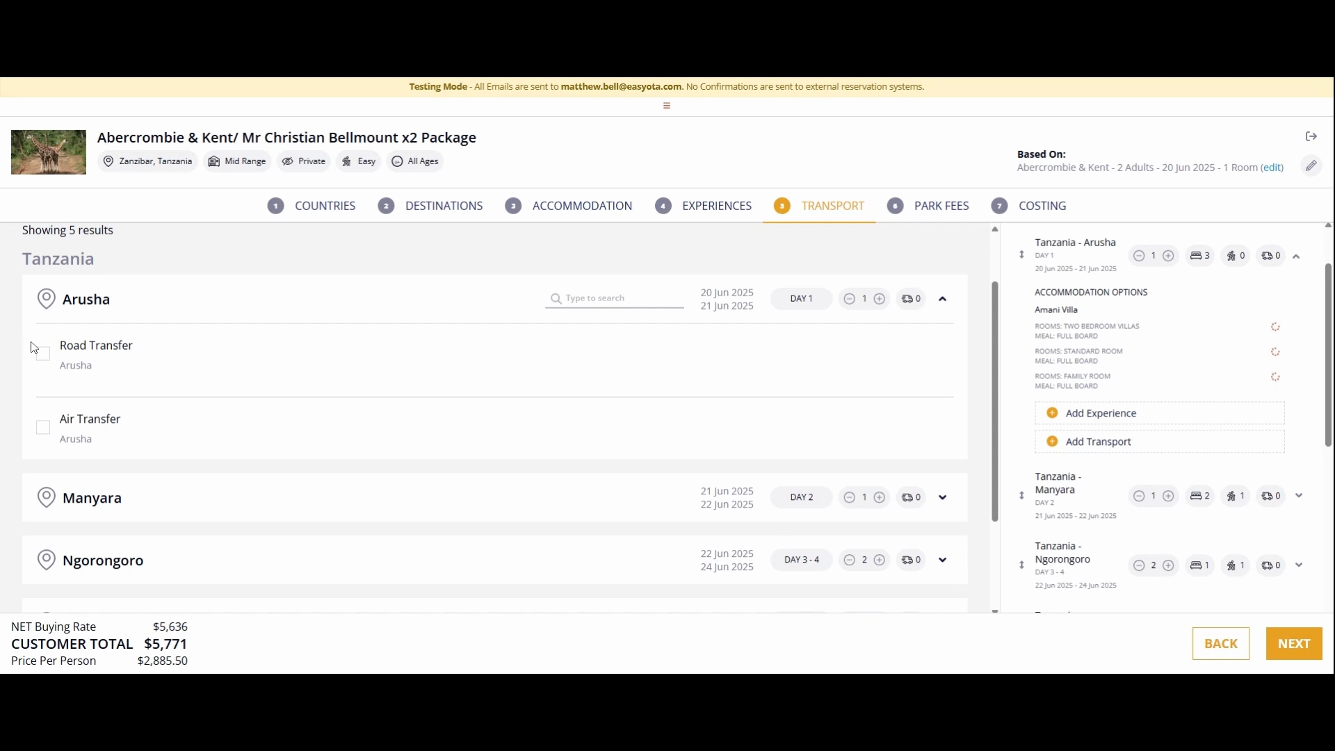Decrease nights for Manyara in main list
The image size is (1335, 751).
coord(849,498)
